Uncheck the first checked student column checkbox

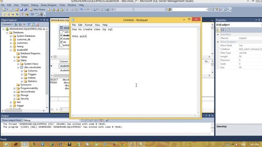click(61, 35)
